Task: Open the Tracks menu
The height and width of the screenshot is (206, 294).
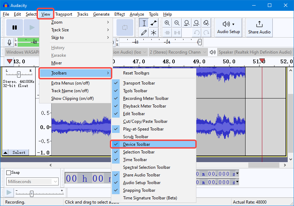Action: (83, 14)
